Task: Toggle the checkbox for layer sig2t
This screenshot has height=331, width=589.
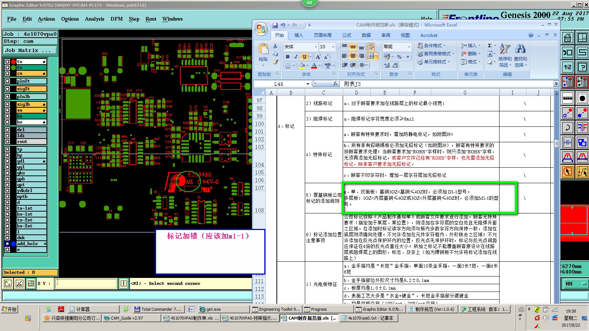Action: pos(7,89)
